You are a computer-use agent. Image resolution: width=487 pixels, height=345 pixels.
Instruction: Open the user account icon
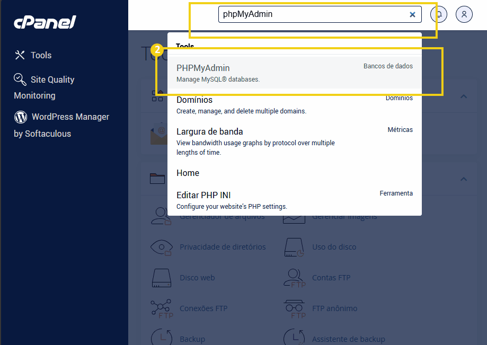464,14
